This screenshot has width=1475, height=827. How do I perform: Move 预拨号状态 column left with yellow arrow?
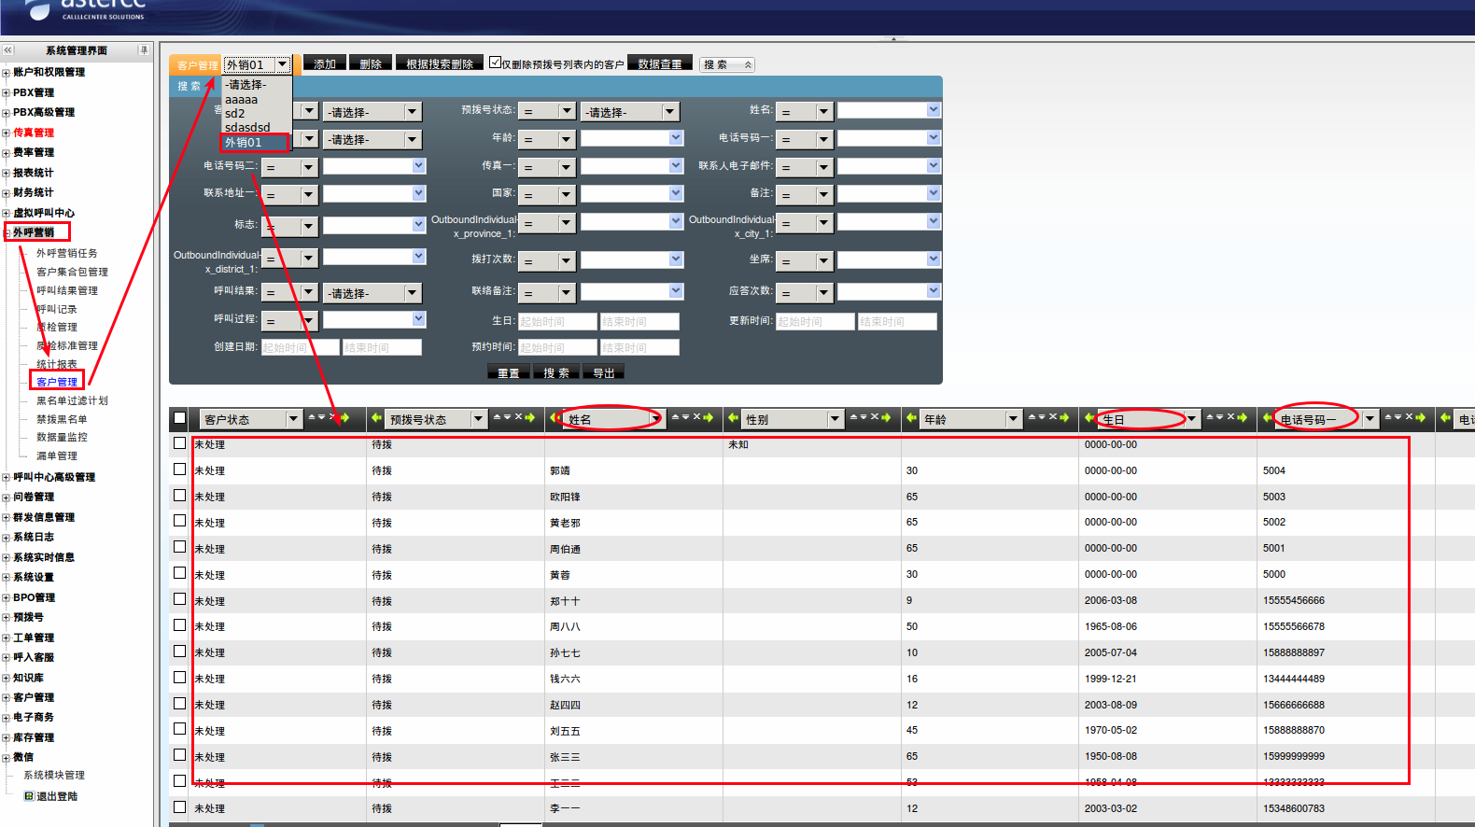[376, 418]
